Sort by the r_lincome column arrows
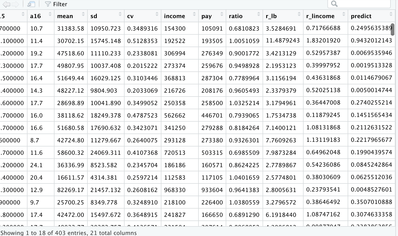Screen dimensions: 398x236 tap(344, 14)
